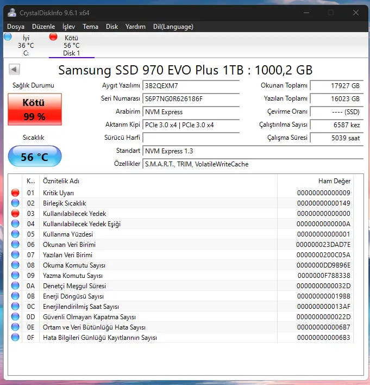Viewport: 370px width, 385px height.
Task: Select raw value 00000000006B7
Action: click(324, 327)
